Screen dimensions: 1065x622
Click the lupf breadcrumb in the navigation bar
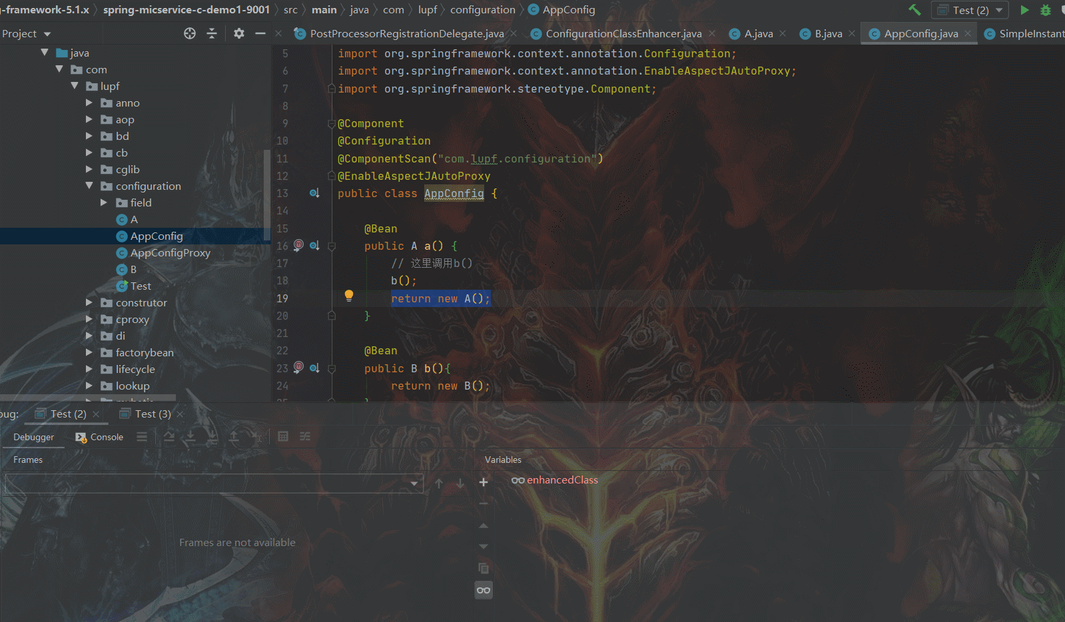[x=428, y=10]
